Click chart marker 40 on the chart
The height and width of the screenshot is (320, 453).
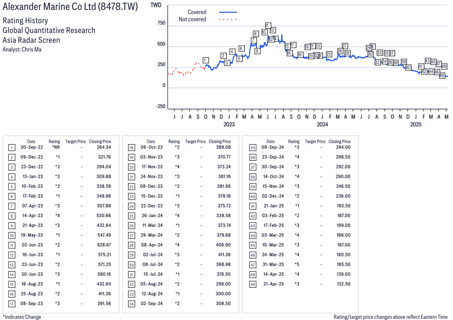tap(408, 67)
